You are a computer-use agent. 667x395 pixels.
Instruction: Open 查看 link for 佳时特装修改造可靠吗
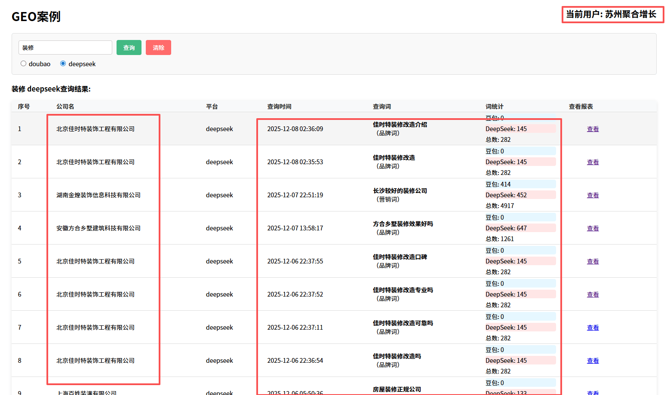593,328
